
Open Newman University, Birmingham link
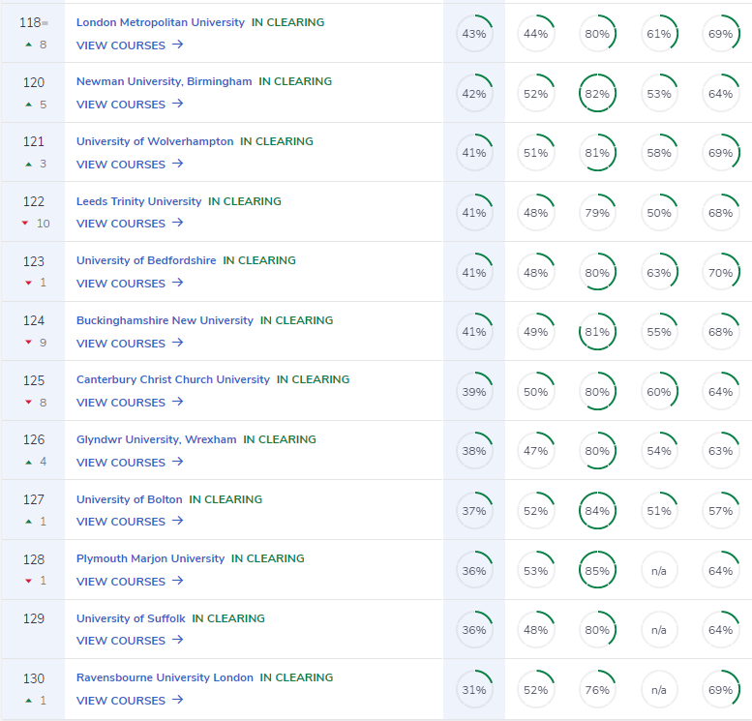tap(164, 81)
